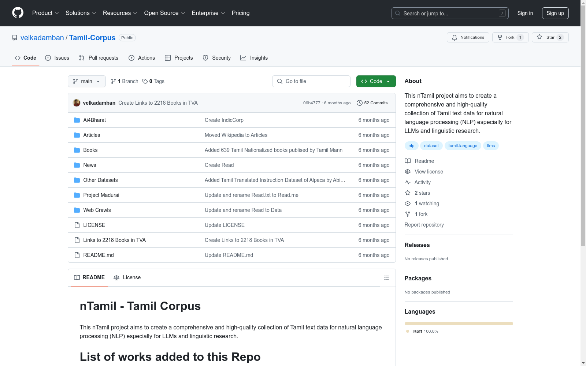Open the Releases heading link
The width and height of the screenshot is (586, 366).
tap(417, 245)
